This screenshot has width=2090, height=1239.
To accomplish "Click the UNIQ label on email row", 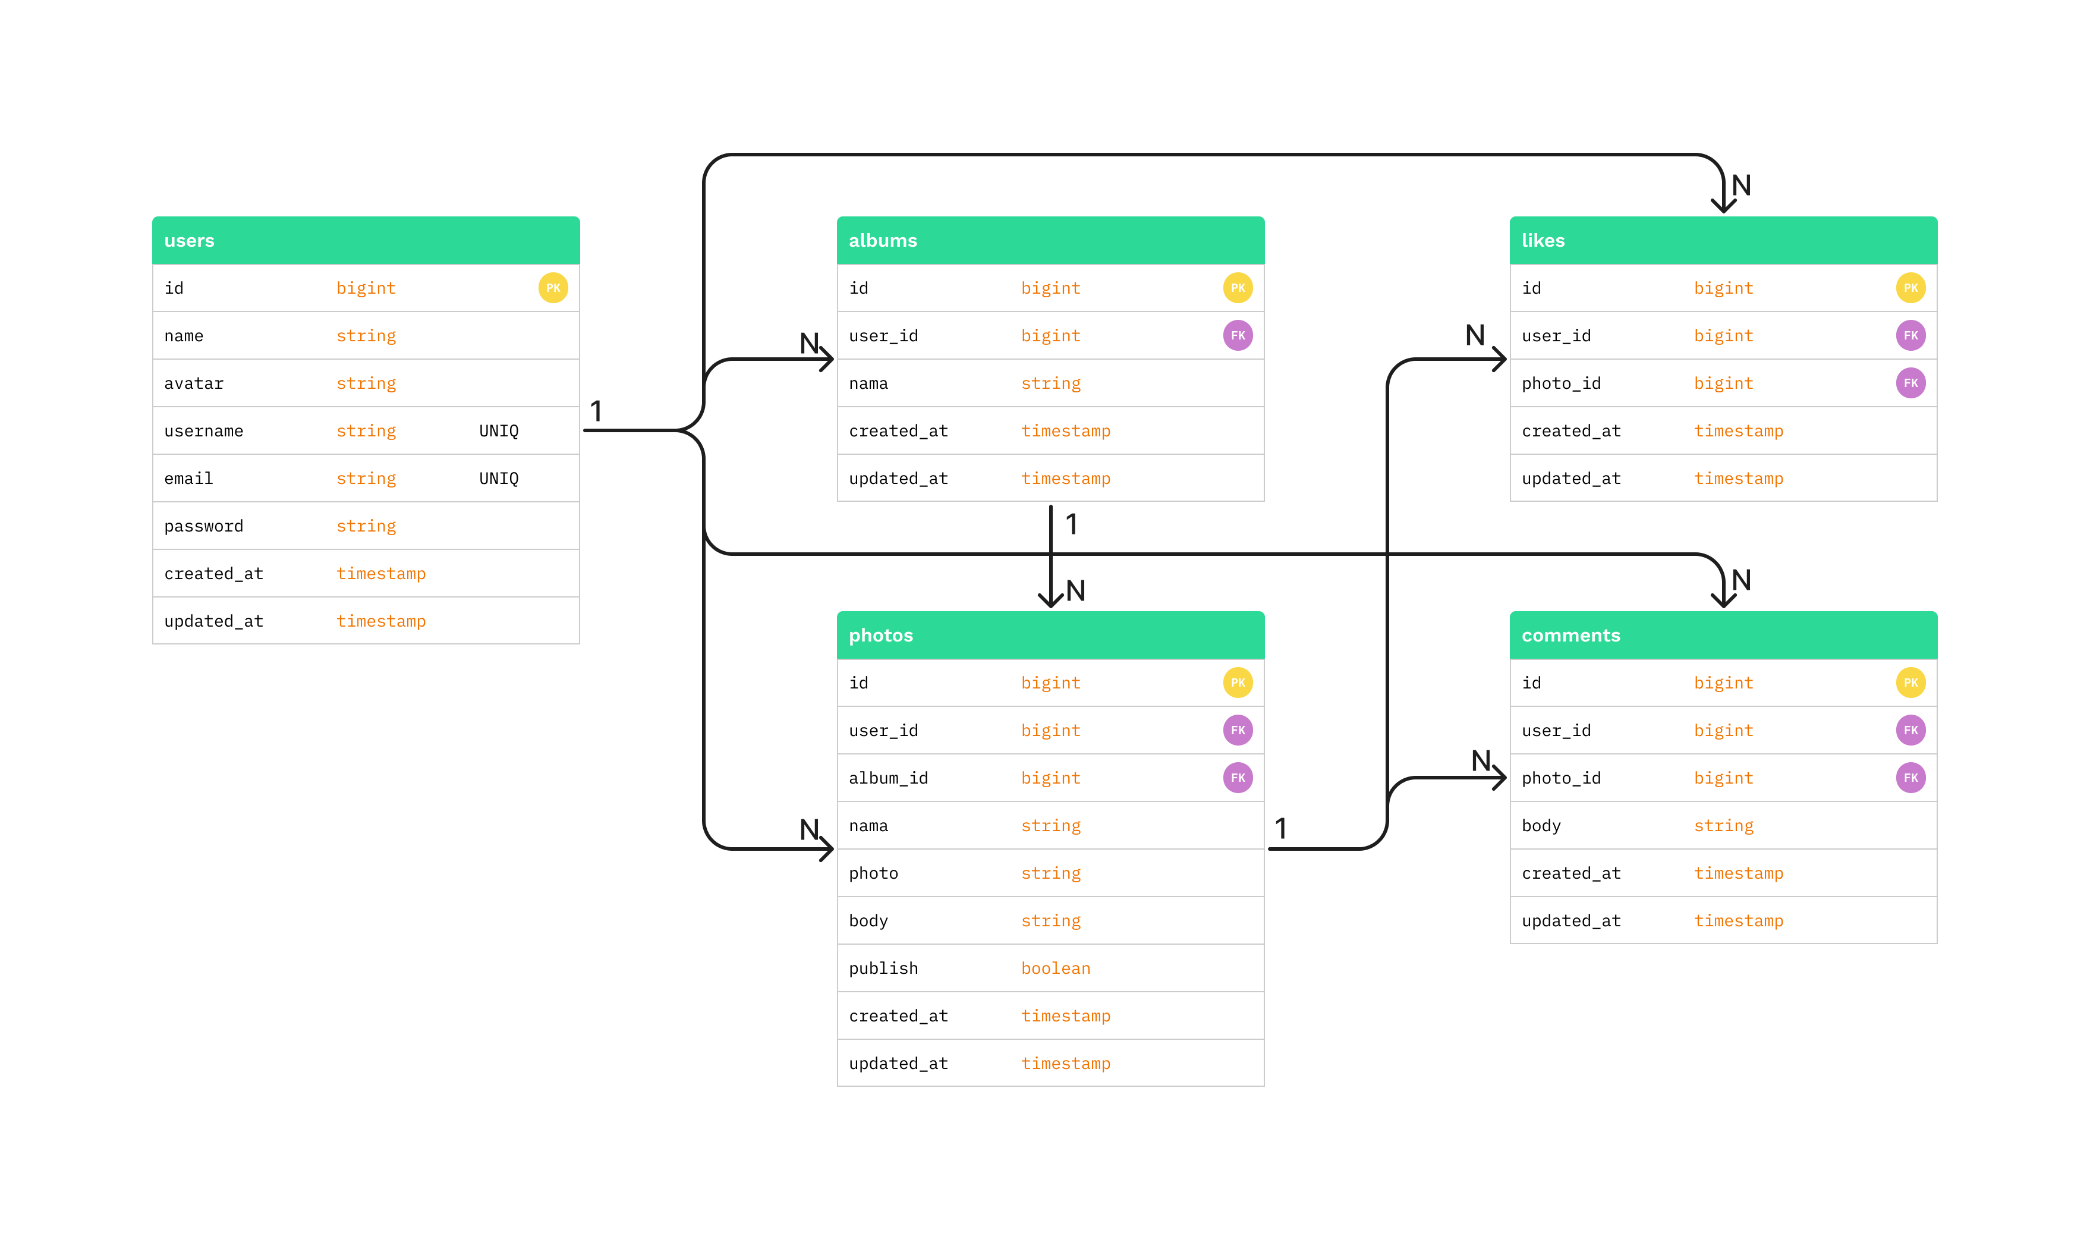I will pos(498,479).
